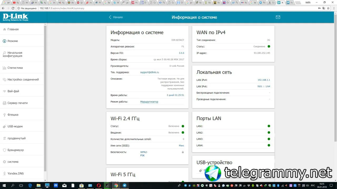Open the Opera browser from the taskbar
Image resolution: width=337 pixels, height=189 pixels.
[x=99, y=185]
